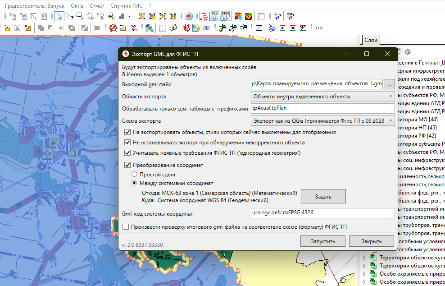Click the pushpin with list lines icon

click(243, 28)
